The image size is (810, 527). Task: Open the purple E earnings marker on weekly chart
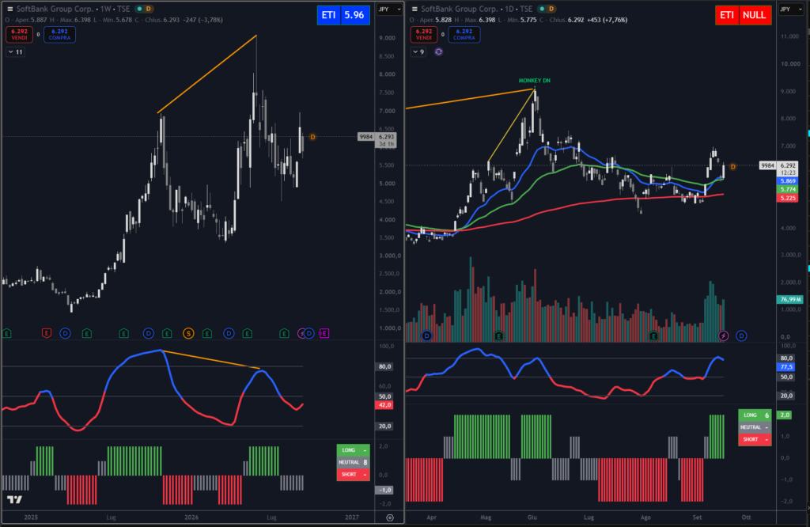tap(324, 333)
